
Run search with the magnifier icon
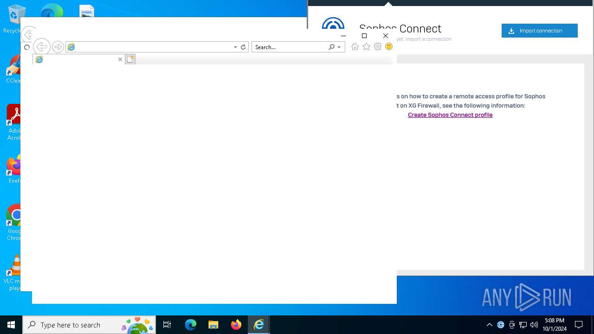click(x=331, y=47)
